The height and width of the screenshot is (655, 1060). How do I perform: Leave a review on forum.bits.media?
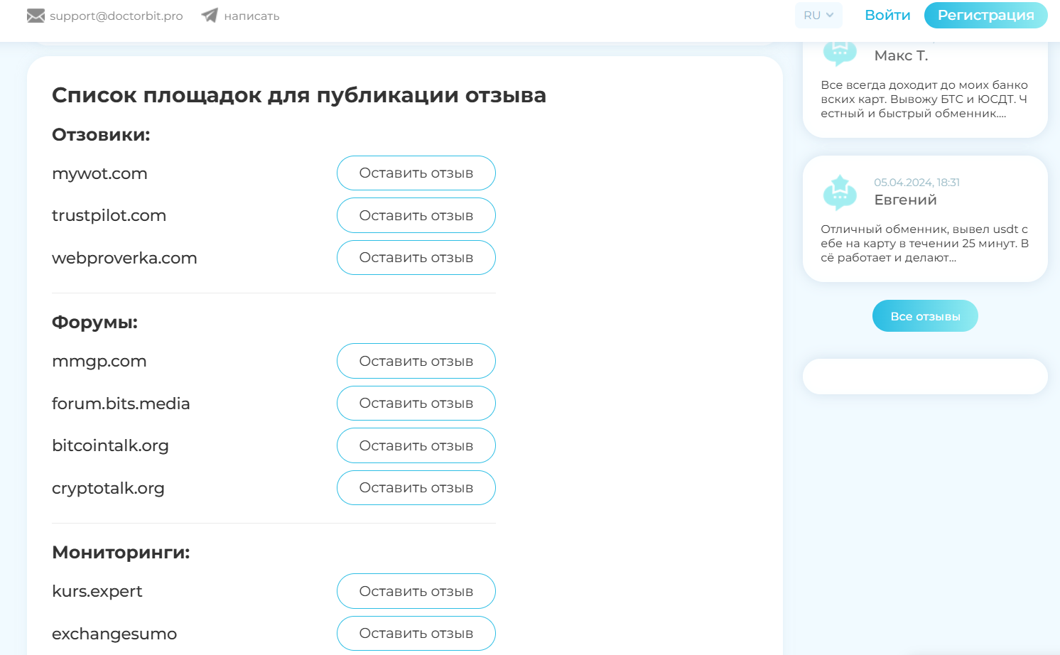pyautogui.click(x=416, y=404)
